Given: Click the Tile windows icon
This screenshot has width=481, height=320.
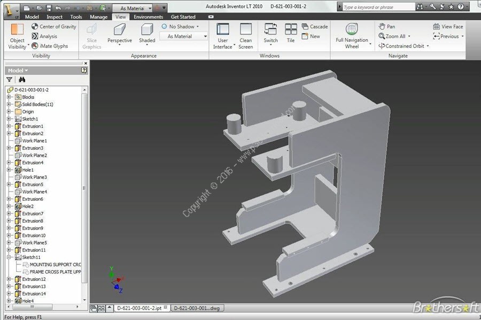Looking at the screenshot, I should pyautogui.click(x=291, y=29).
